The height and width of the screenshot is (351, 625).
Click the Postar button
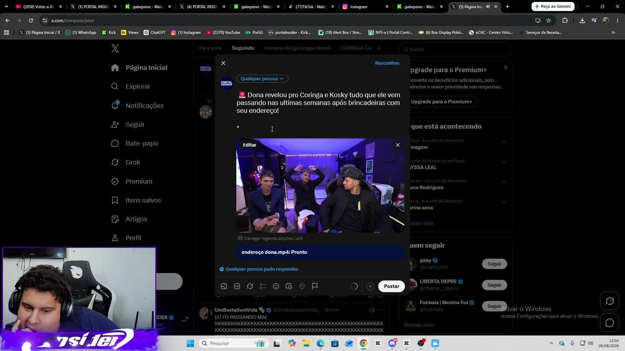[x=392, y=286]
